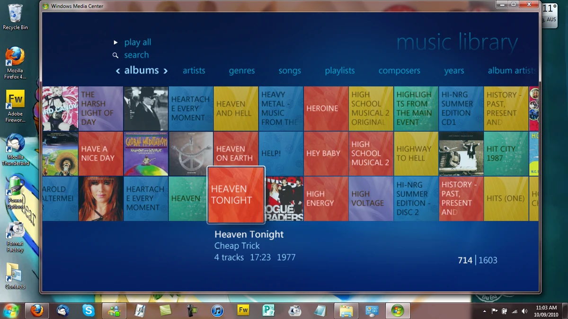Launch iTunes from the taskbar
Screen dimensions: 568x319
click(x=217, y=310)
